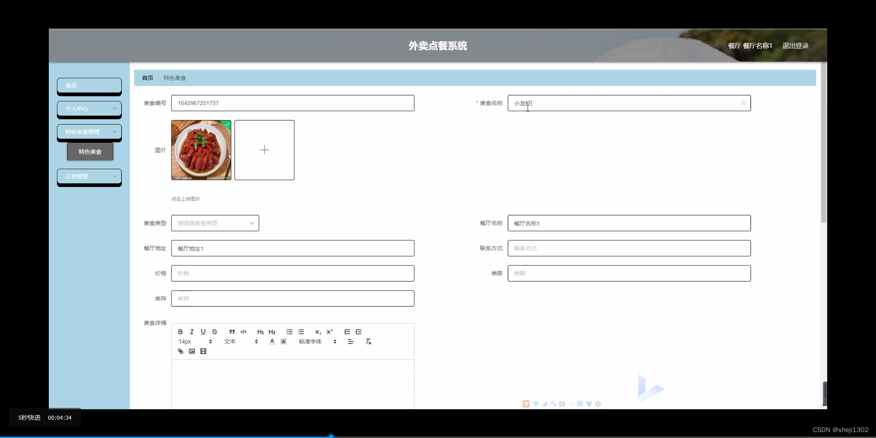Viewport: 876px width, 438px height.
Task: Apply Heading 1 style
Action: coord(260,332)
